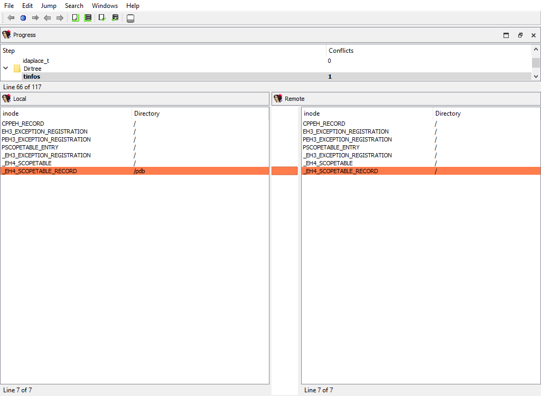
Task: Click the first gray left arrow in toolbar
Action: pos(11,18)
